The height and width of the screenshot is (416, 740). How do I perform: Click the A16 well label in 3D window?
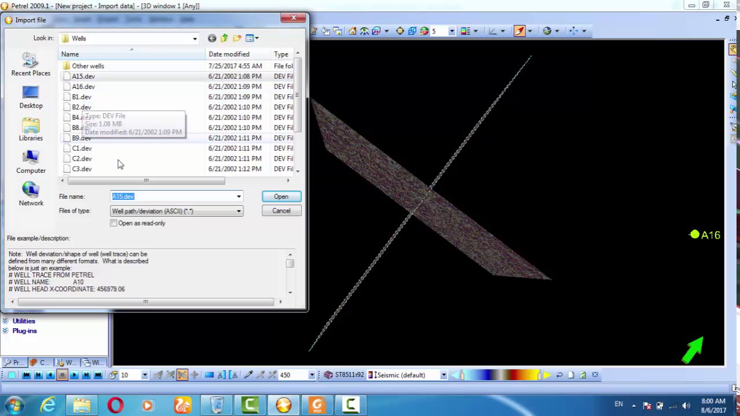(711, 235)
